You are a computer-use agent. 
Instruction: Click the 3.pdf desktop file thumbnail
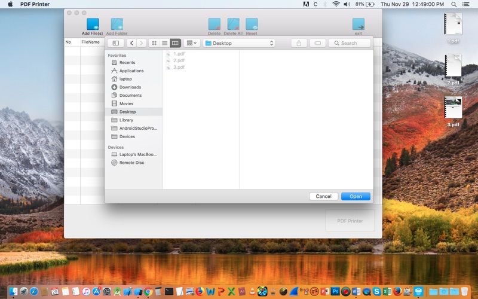coord(453,108)
